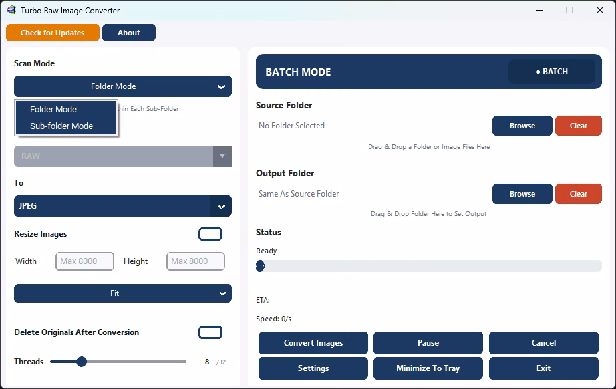Cancel the current conversion

(544, 343)
